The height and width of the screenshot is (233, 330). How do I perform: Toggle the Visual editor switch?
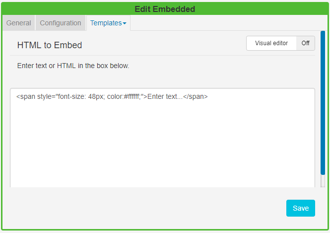[x=280, y=43]
